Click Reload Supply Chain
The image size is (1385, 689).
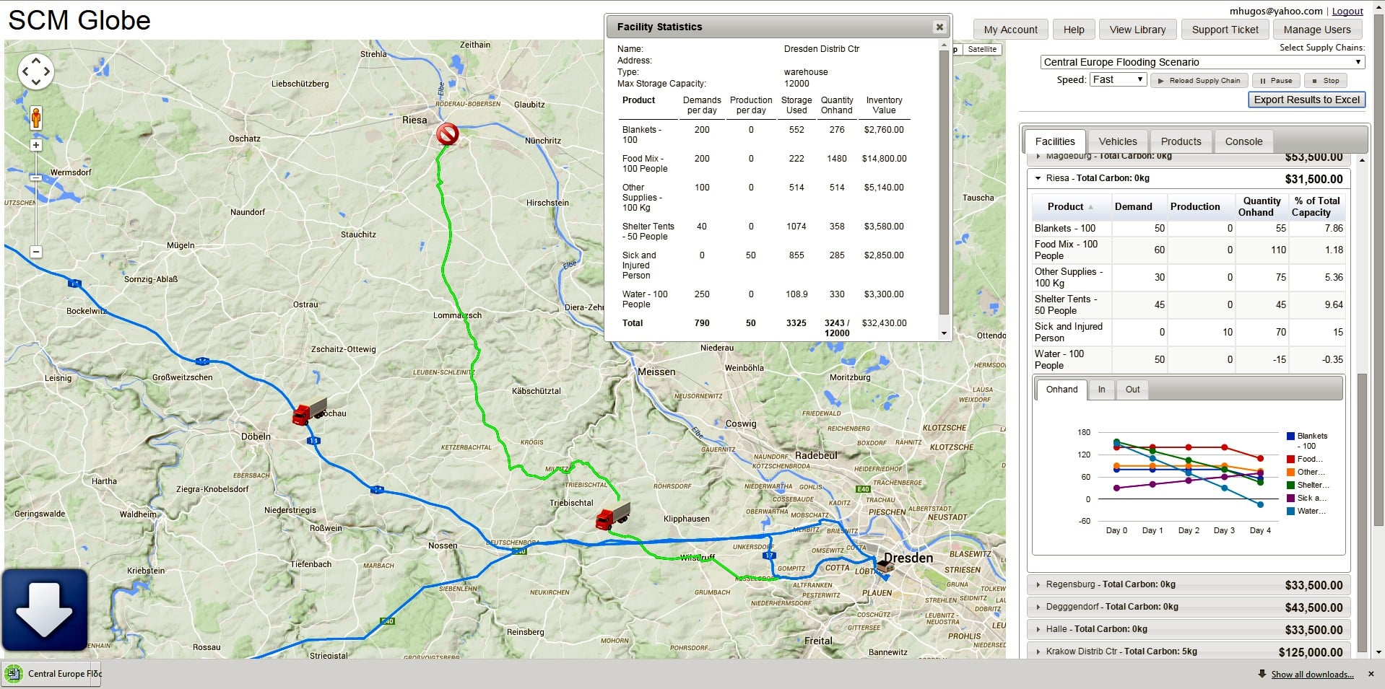point(1199,81)
